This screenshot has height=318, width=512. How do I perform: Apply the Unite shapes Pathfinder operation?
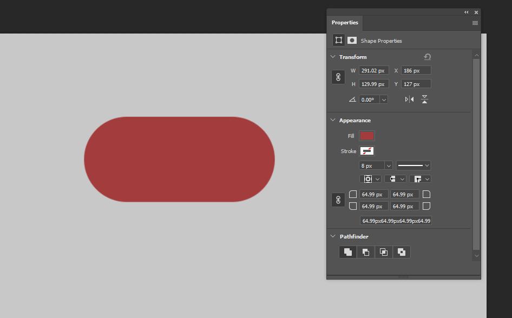tap(347, 251)
